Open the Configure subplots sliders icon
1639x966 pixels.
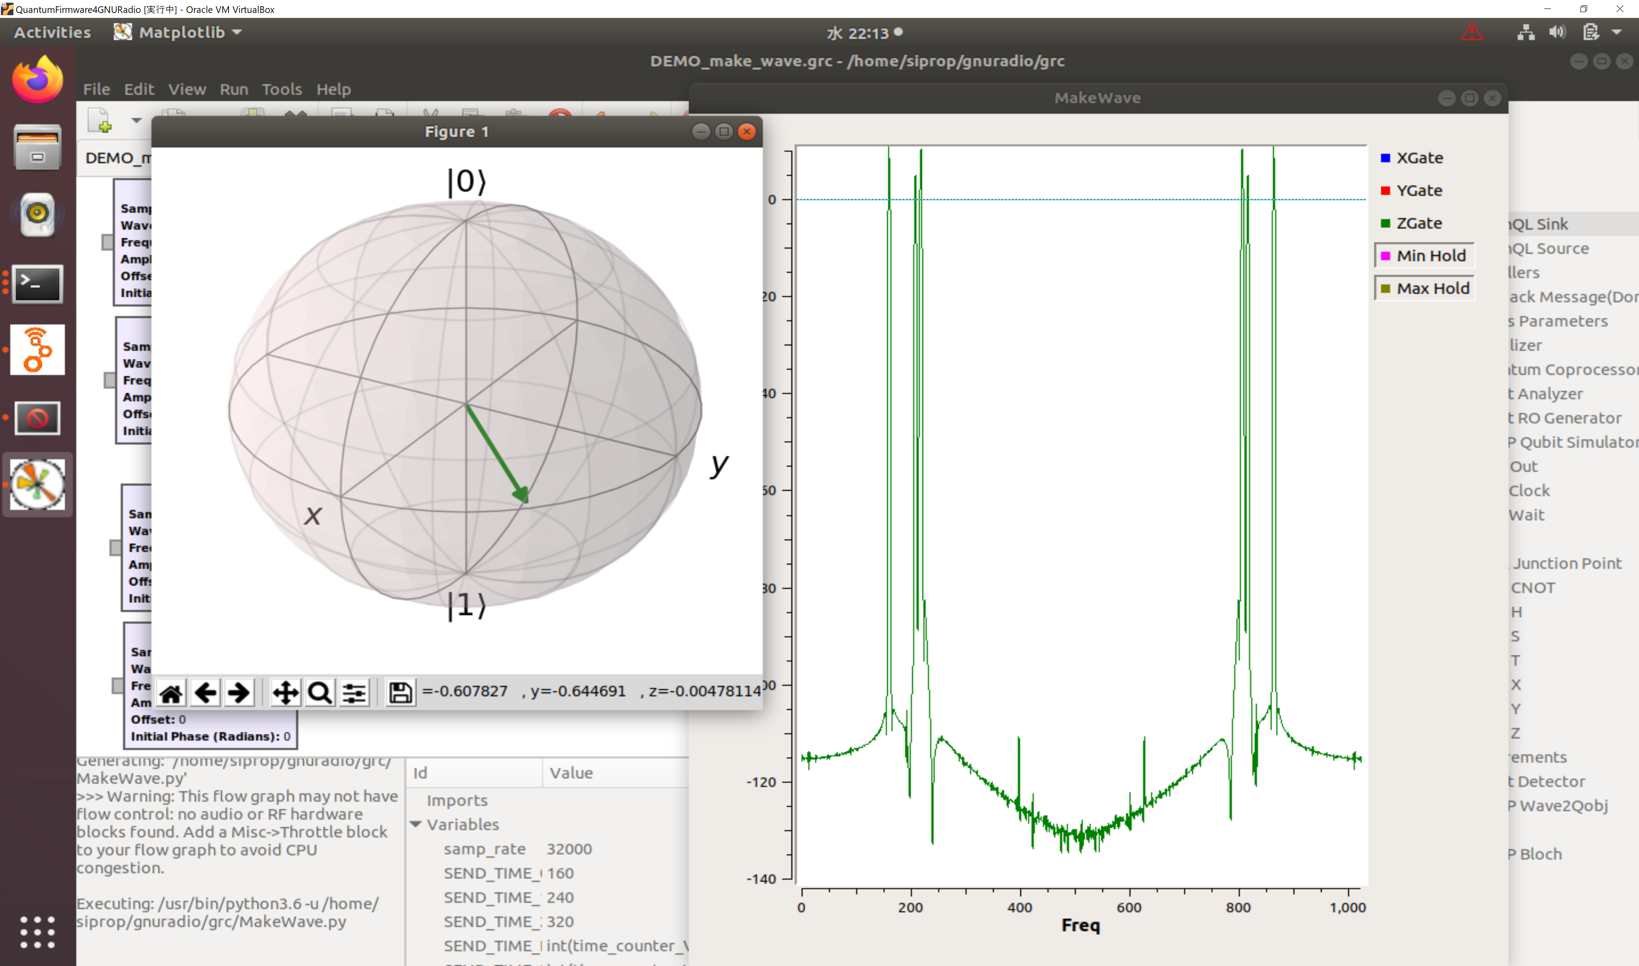[354, 693]
